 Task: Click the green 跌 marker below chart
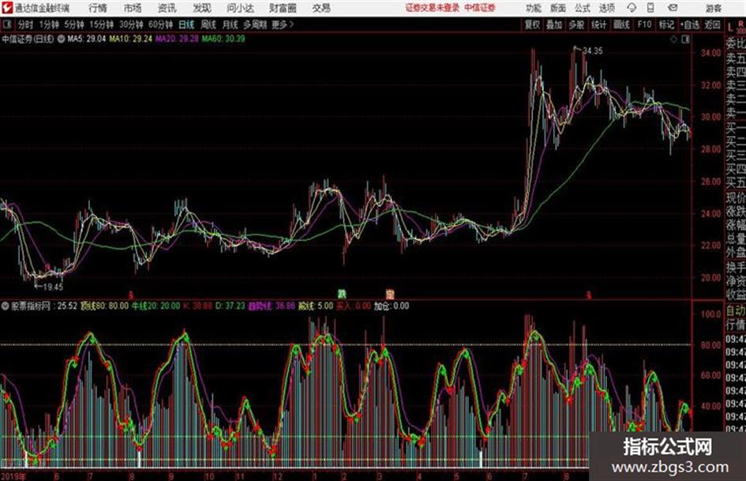(342, 294)
